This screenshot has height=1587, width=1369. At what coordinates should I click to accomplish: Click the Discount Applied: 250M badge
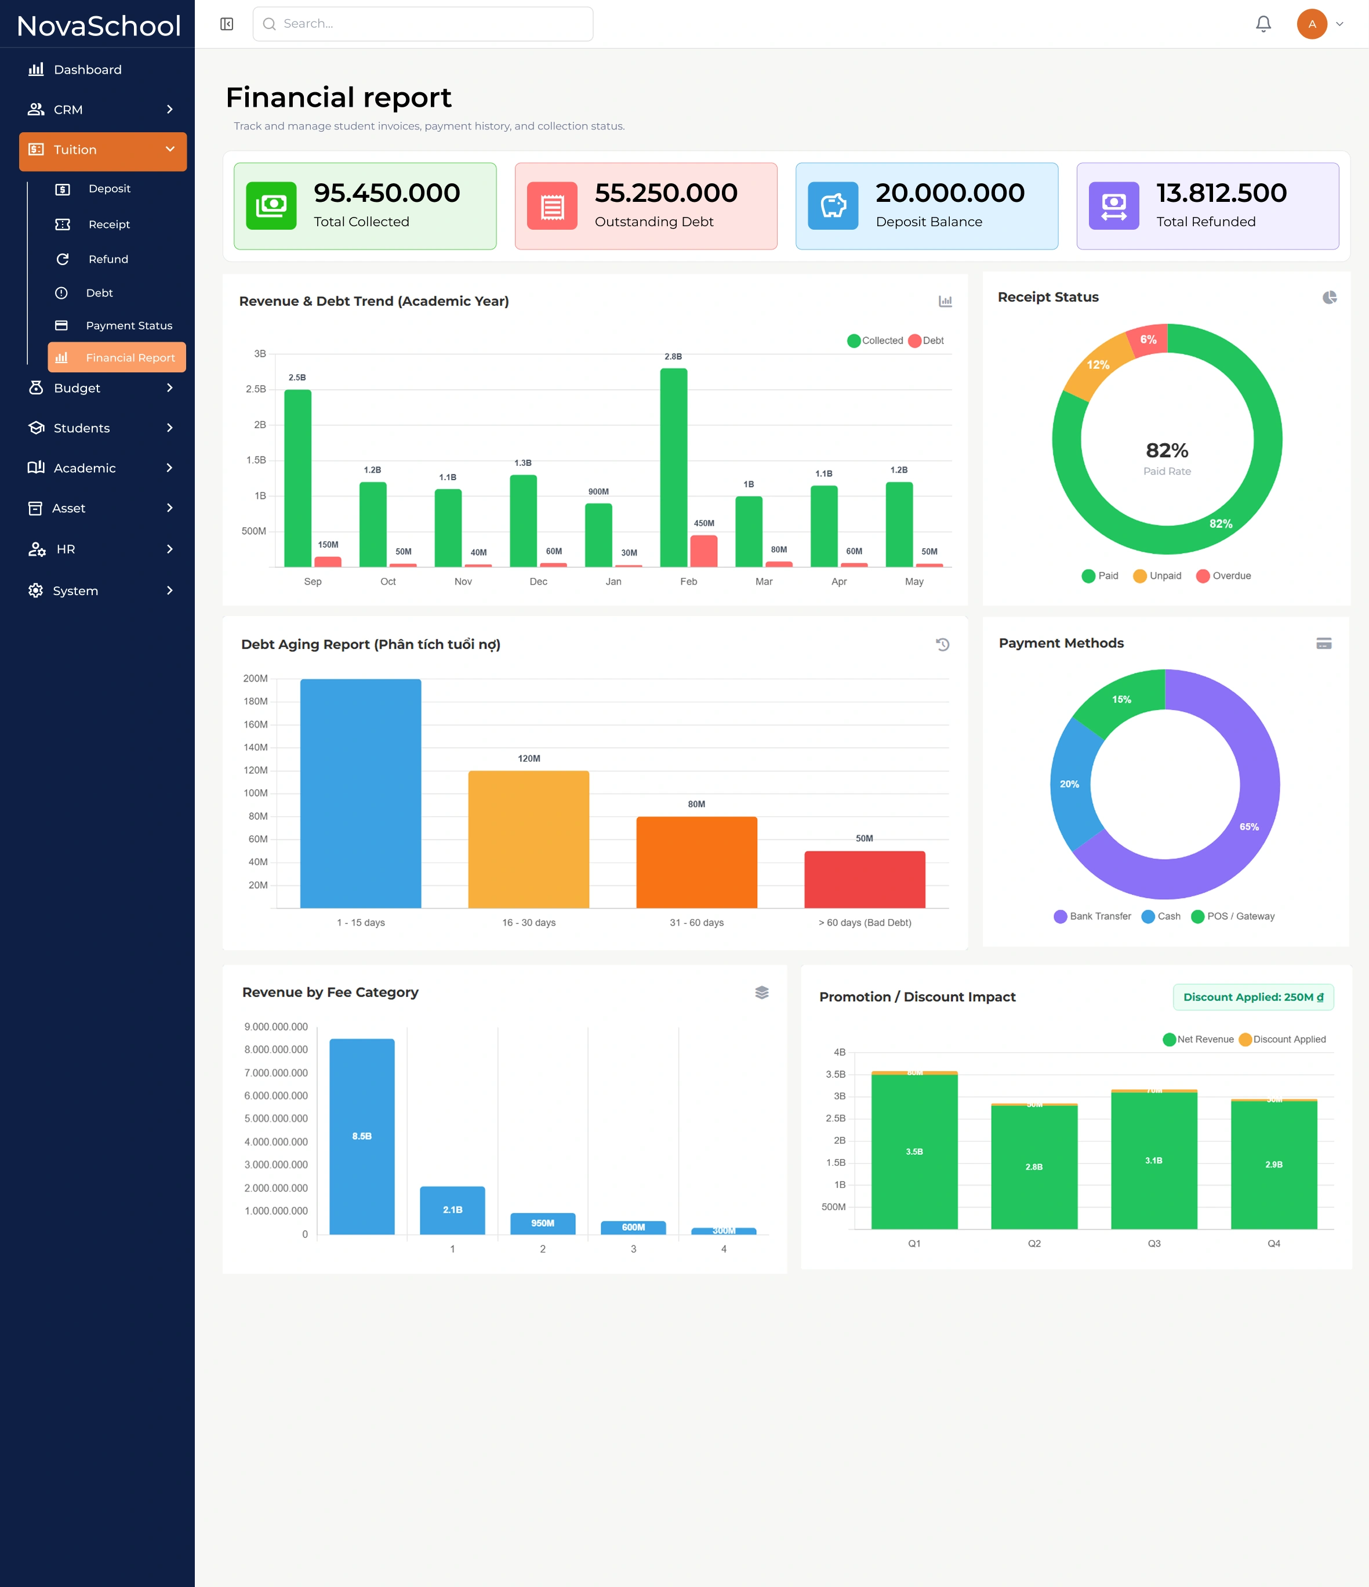point(1254,997)
